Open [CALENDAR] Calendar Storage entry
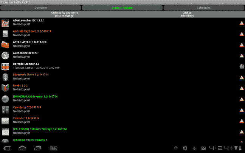 click(x=122, y=132)
